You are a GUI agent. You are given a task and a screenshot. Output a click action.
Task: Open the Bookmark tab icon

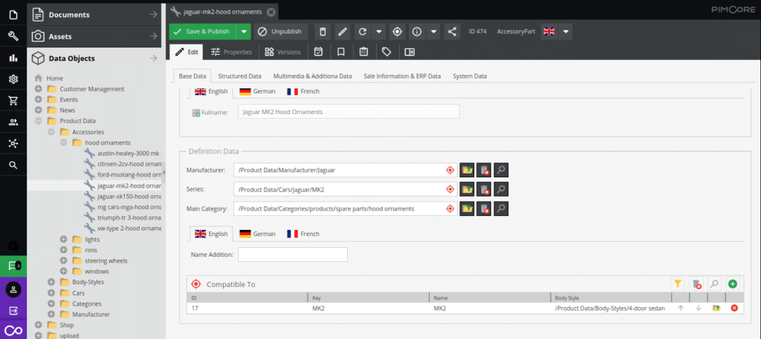(340, 52)
